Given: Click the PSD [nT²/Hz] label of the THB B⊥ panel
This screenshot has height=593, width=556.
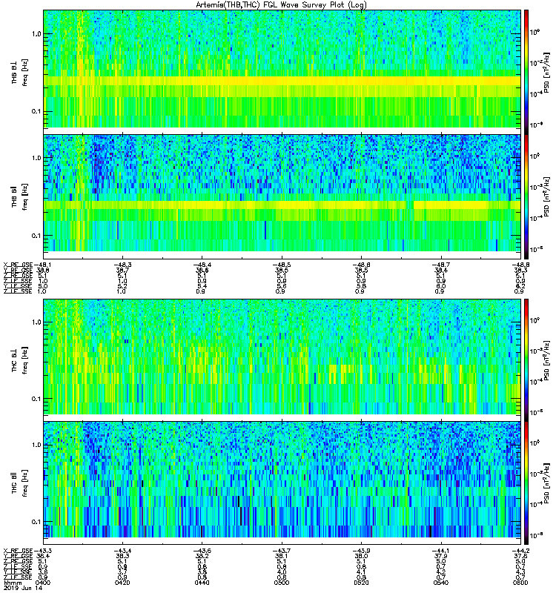Looking at the screenshot, I should tap(546, 72).
